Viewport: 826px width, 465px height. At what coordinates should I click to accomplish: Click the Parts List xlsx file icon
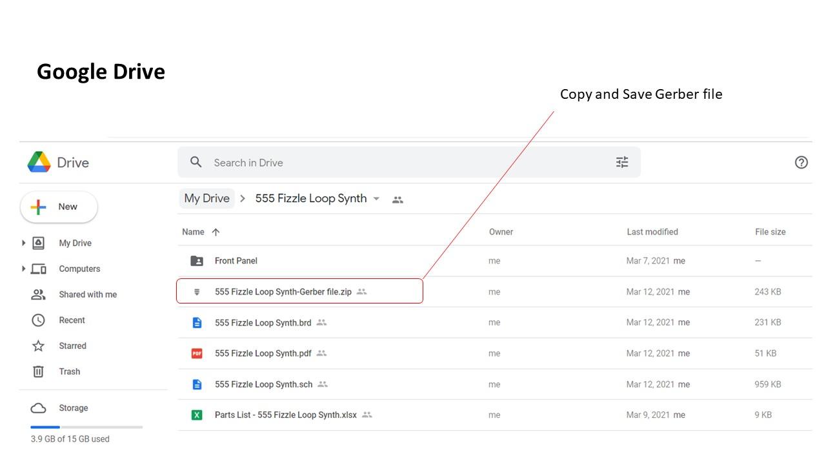(197, 415)
